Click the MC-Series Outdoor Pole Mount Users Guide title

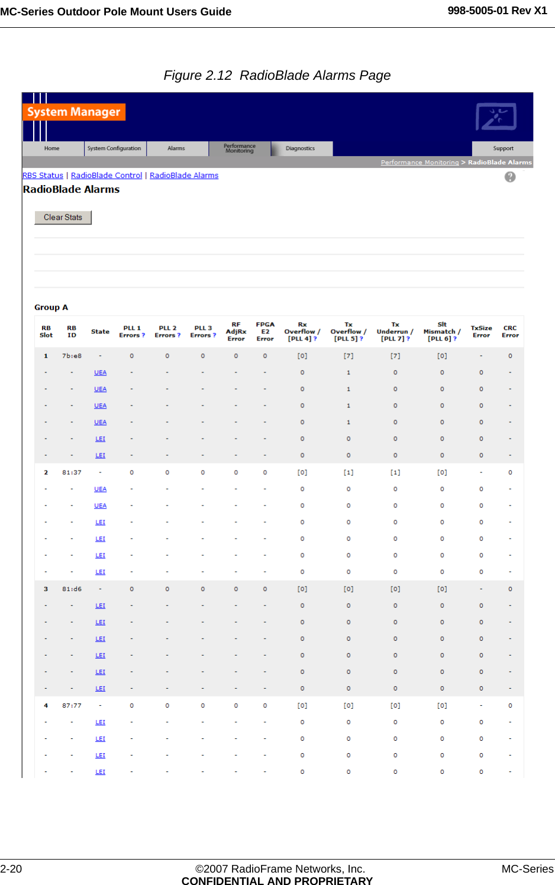pyautogui.click(x=116, y=11)
